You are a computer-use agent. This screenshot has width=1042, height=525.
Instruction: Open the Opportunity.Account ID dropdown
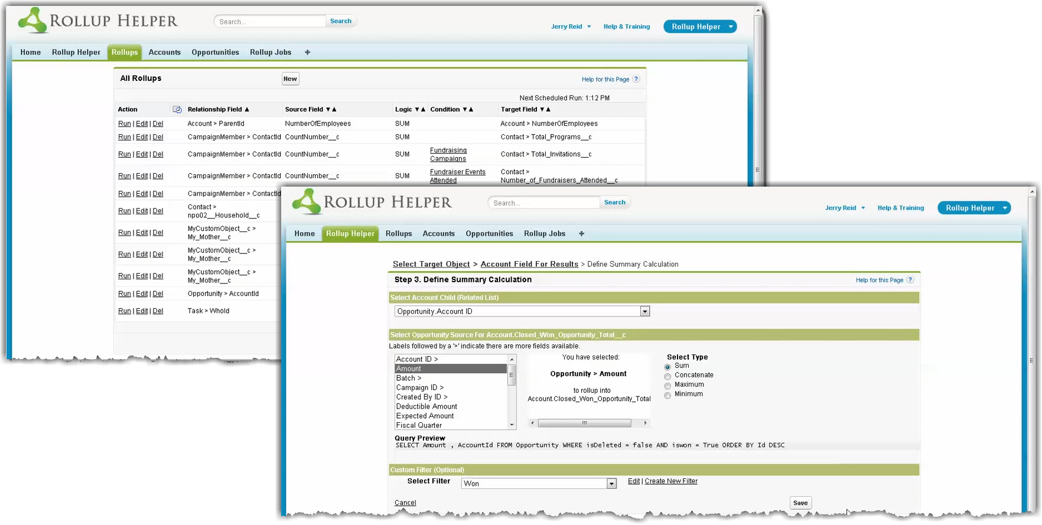click(645, 312)
